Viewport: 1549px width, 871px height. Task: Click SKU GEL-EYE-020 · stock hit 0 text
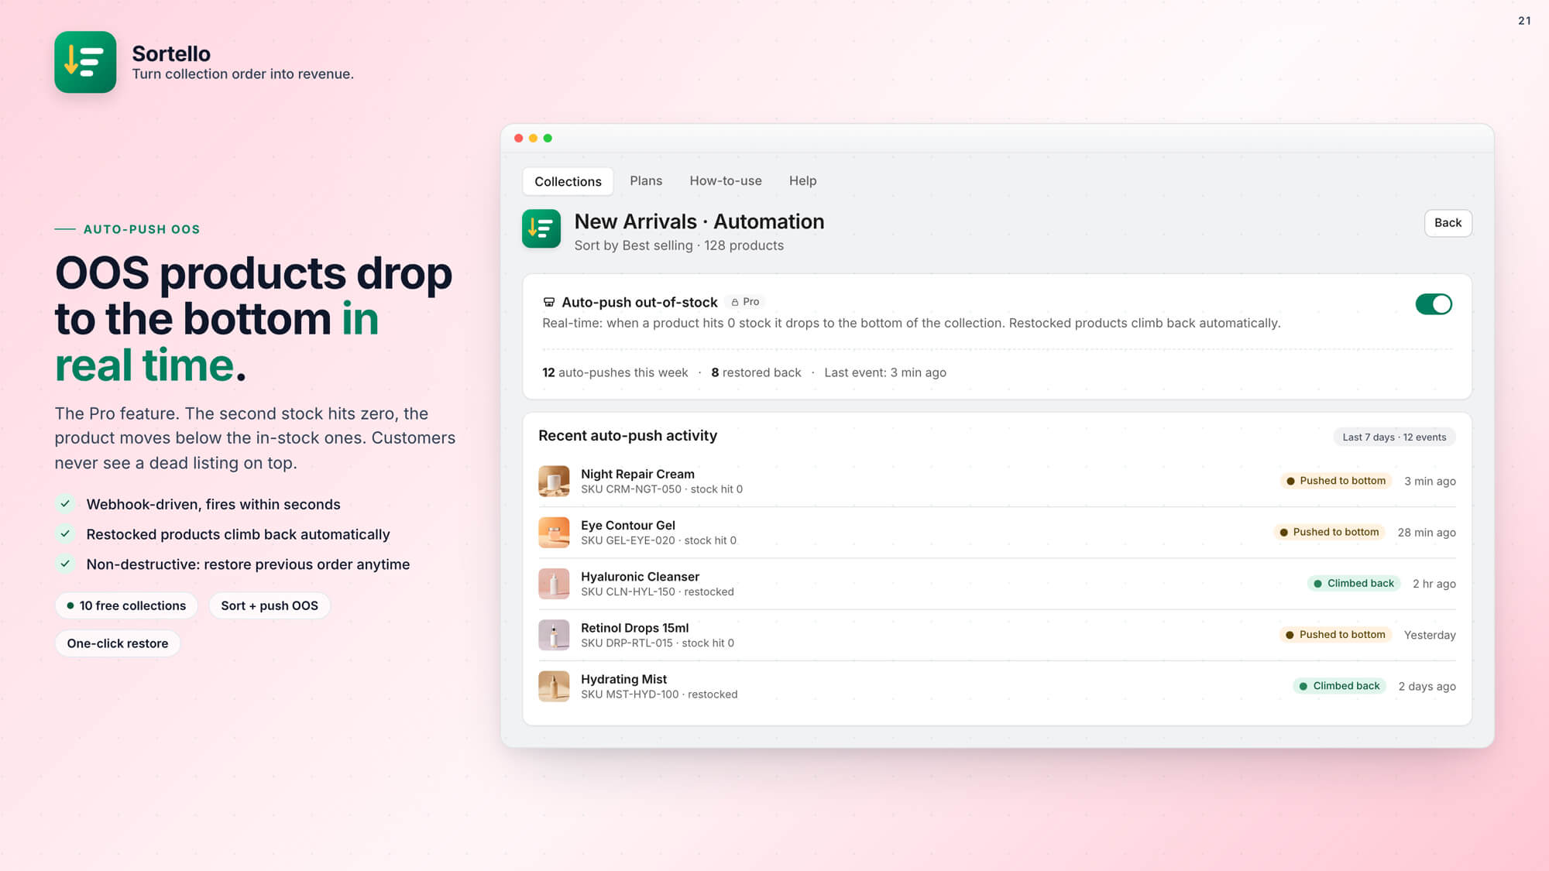pyautogui.click(x=658, y=540)
